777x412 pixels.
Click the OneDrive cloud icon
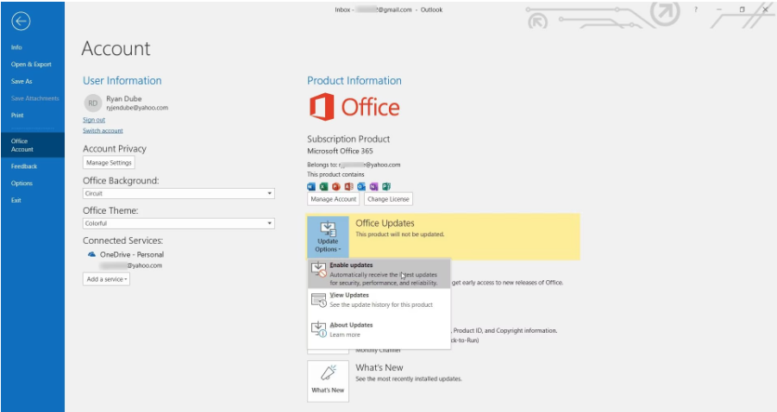[x=91, y=254]
